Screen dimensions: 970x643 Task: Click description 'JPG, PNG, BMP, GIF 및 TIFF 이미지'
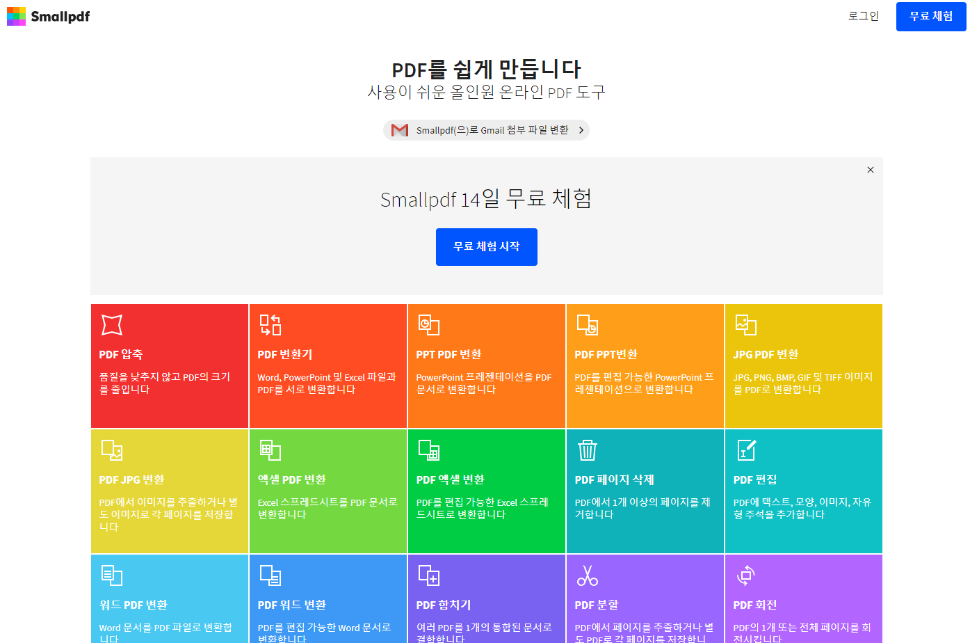(x=803, y=376)
